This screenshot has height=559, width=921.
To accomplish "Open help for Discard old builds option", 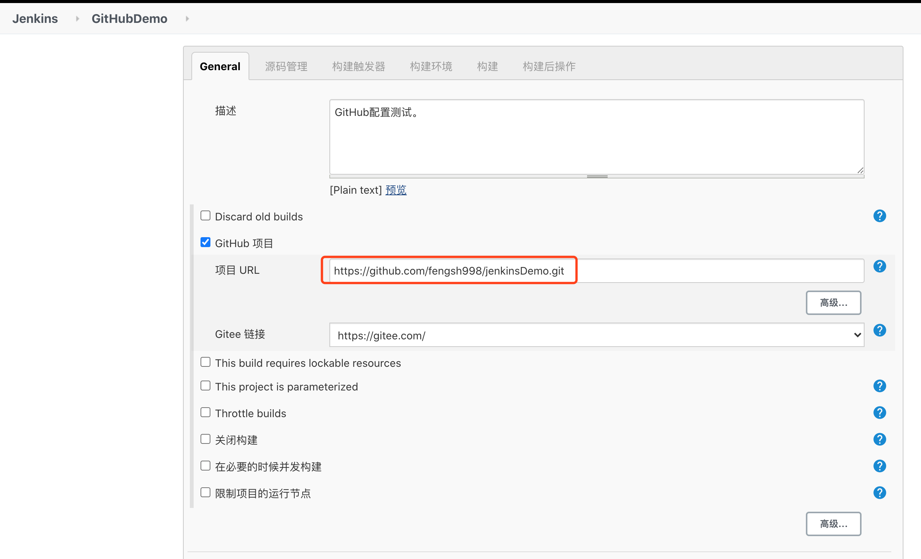I will 879,216.
